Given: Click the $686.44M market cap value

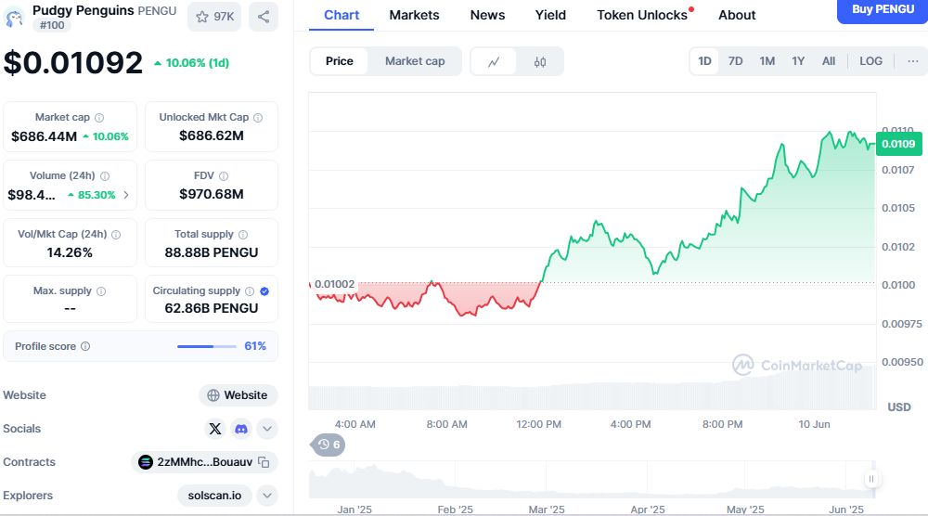Looking at the screenshot, I should point(44,136).
